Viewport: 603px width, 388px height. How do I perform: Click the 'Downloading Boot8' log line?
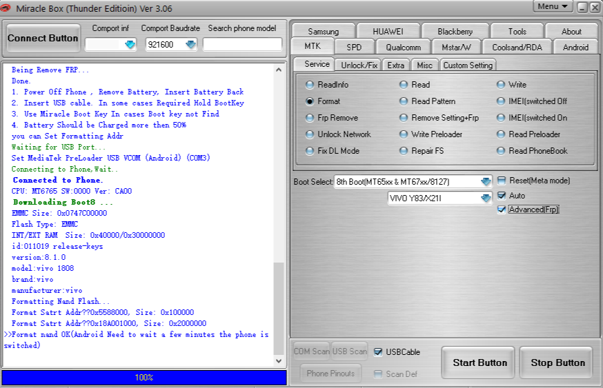coord(63,202)
